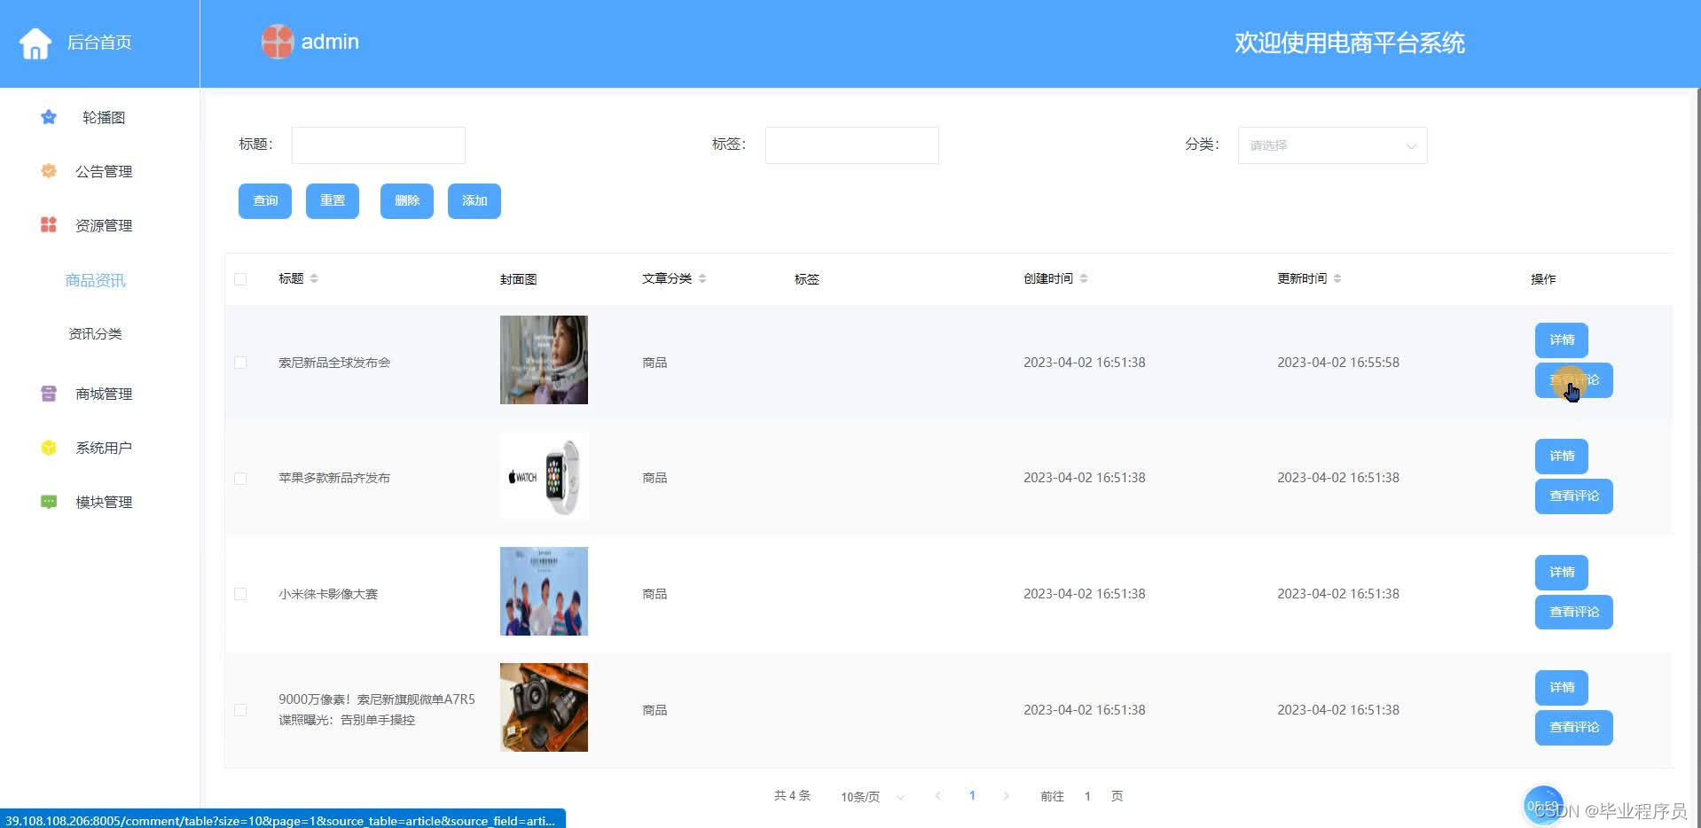Click the 删除 button
Screen dimensions: 1701x828
(x=407, y=201)
